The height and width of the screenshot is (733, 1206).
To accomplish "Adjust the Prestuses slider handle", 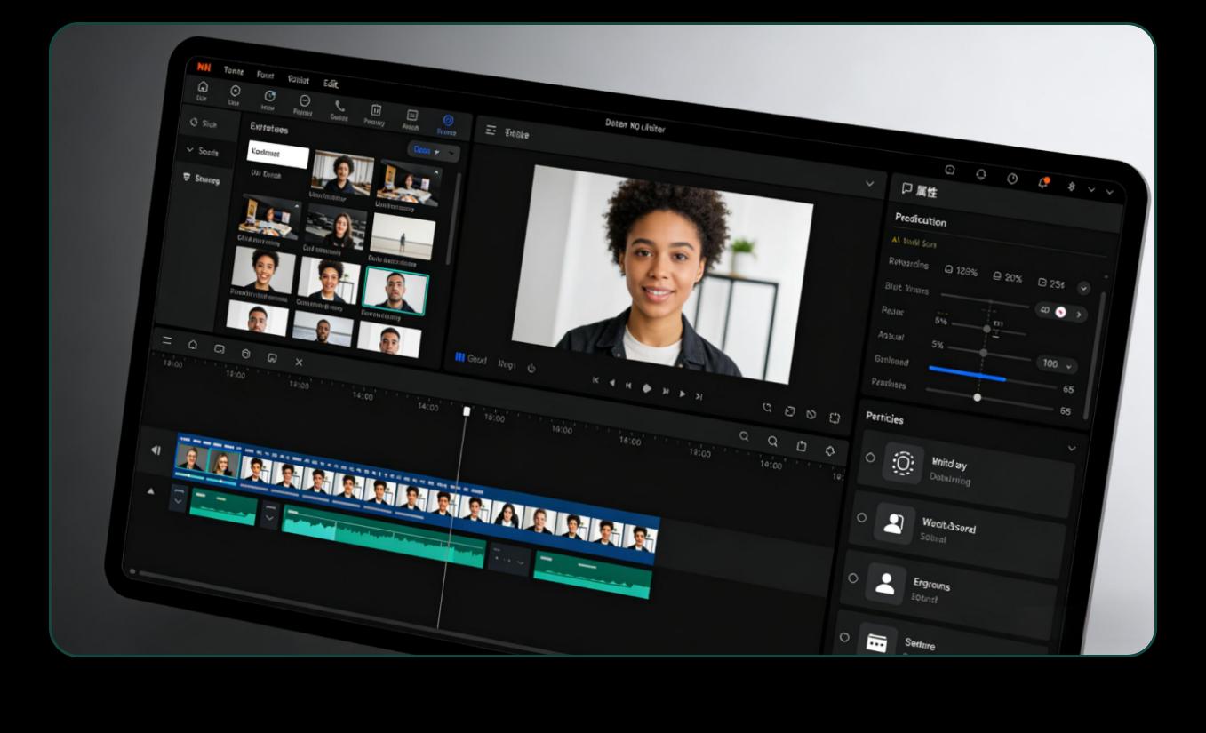I will pos(977,397).
